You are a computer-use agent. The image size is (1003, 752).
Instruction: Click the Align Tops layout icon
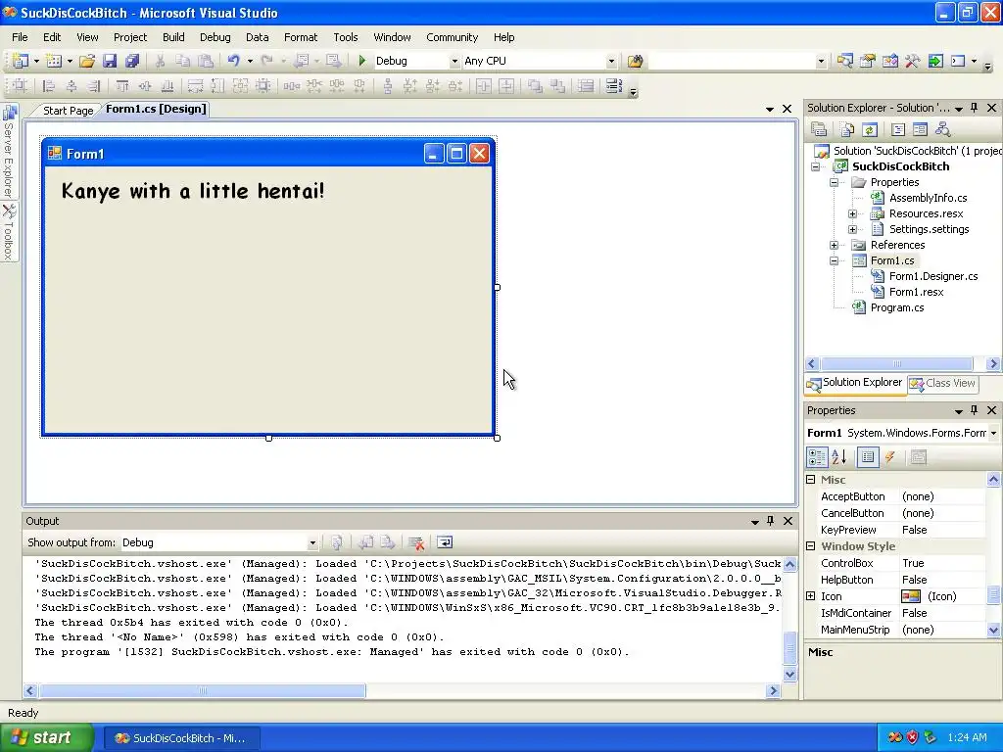click(122, 86)
